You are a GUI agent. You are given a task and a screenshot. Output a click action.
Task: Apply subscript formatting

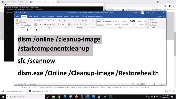click(x=48, y=24)
